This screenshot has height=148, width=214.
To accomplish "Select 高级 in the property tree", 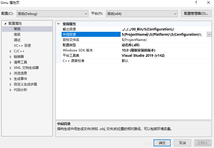I will pos(17,35).
